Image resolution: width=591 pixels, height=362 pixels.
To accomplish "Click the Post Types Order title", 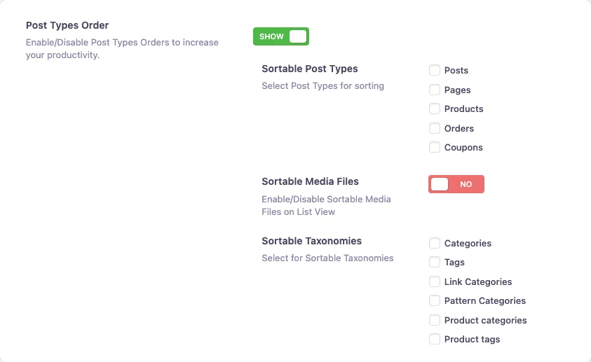I will 67,26.
